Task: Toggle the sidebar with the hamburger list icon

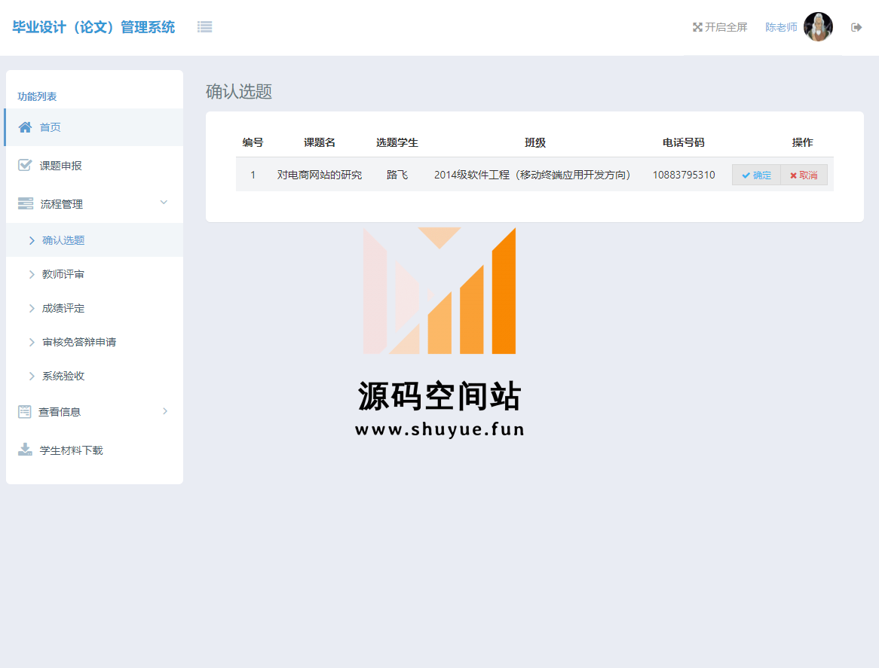Action: point(204,27)
